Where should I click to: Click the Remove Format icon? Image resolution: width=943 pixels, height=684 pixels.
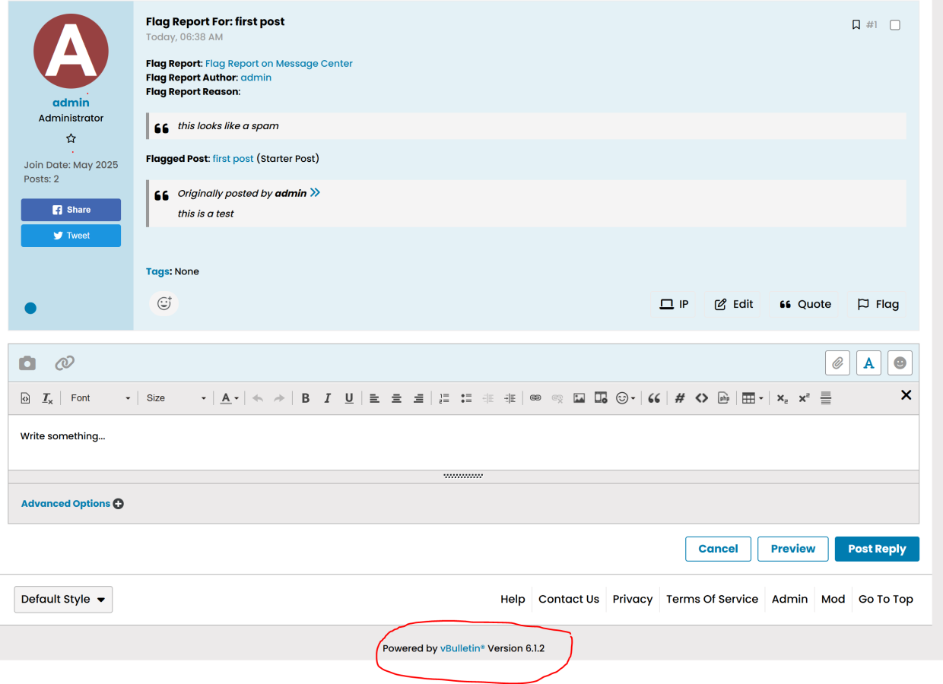pos(47,398)
